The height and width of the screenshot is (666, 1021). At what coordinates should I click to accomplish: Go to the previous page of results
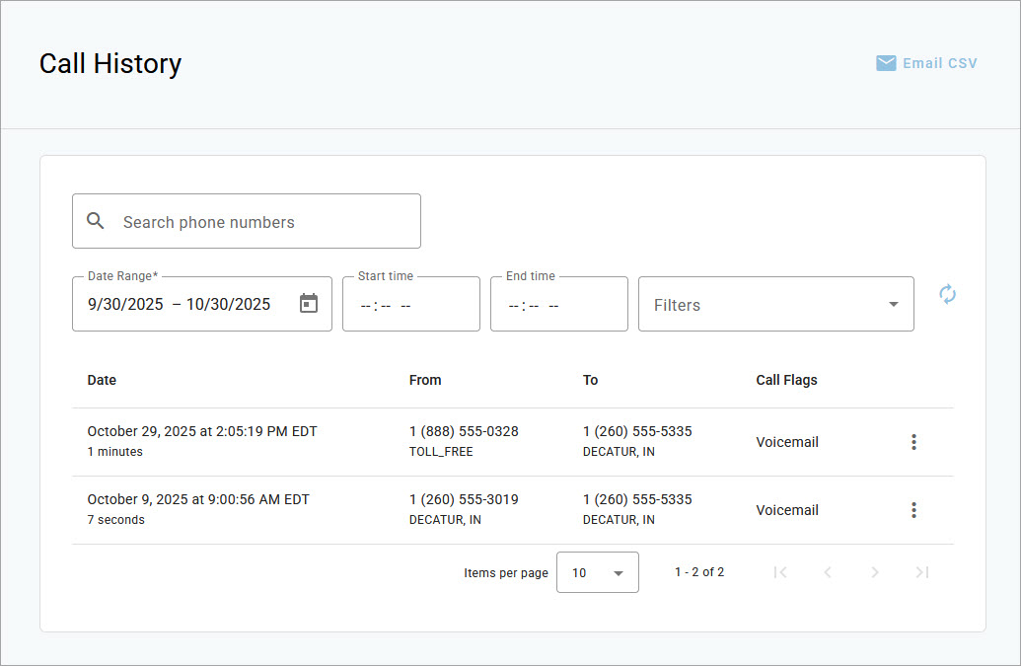pos(828,572)
